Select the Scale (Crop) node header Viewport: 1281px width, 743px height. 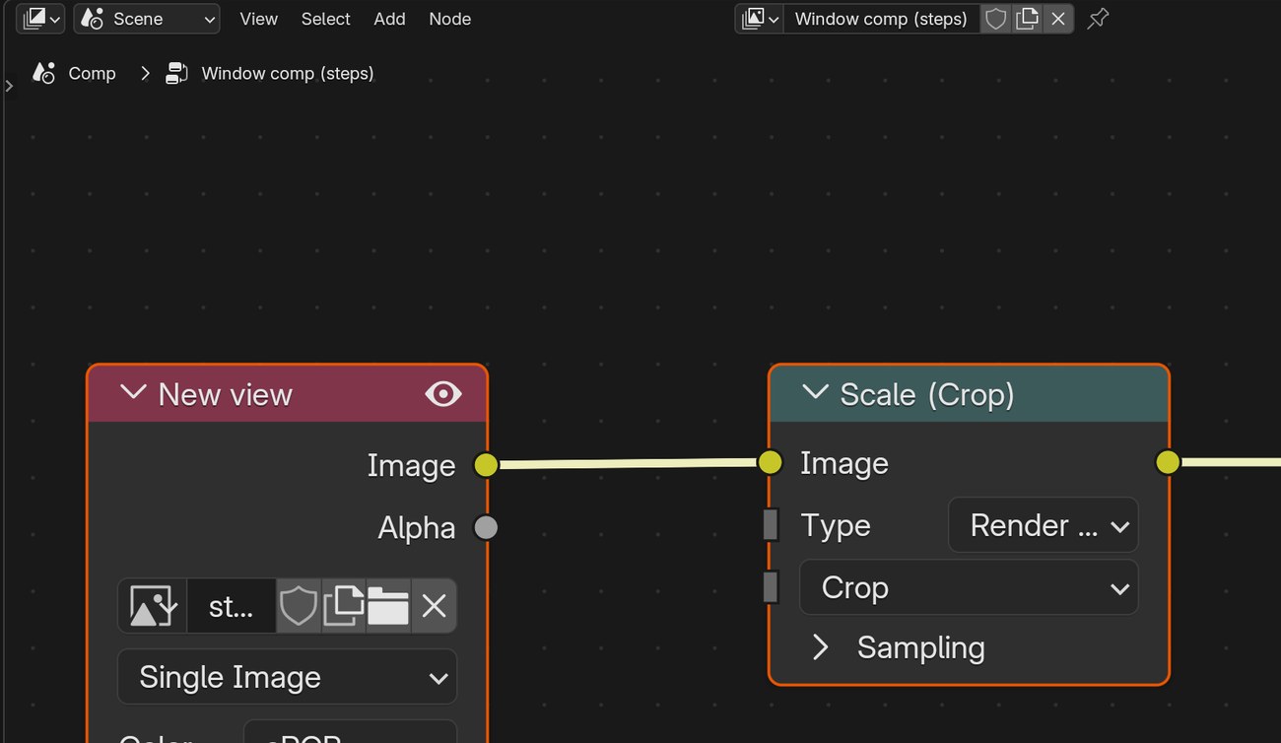point(970,394)
